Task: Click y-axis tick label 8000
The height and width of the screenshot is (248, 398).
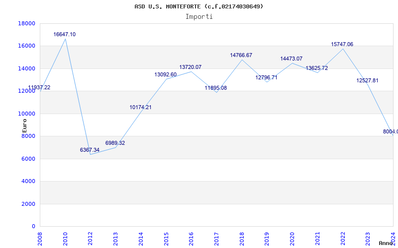Action: (x=28, y=136)
